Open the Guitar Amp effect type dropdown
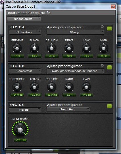Image resolution: width=121 pixels, height=154 pixels. (25, 32)
